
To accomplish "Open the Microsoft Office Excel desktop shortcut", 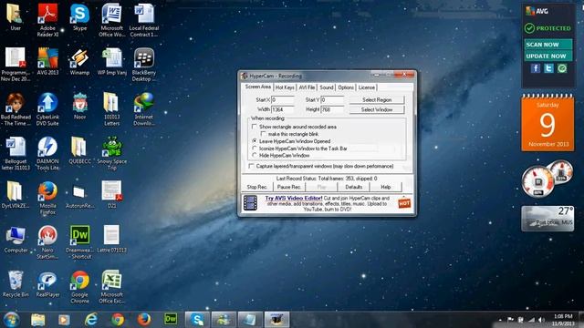I will [111, 286].
